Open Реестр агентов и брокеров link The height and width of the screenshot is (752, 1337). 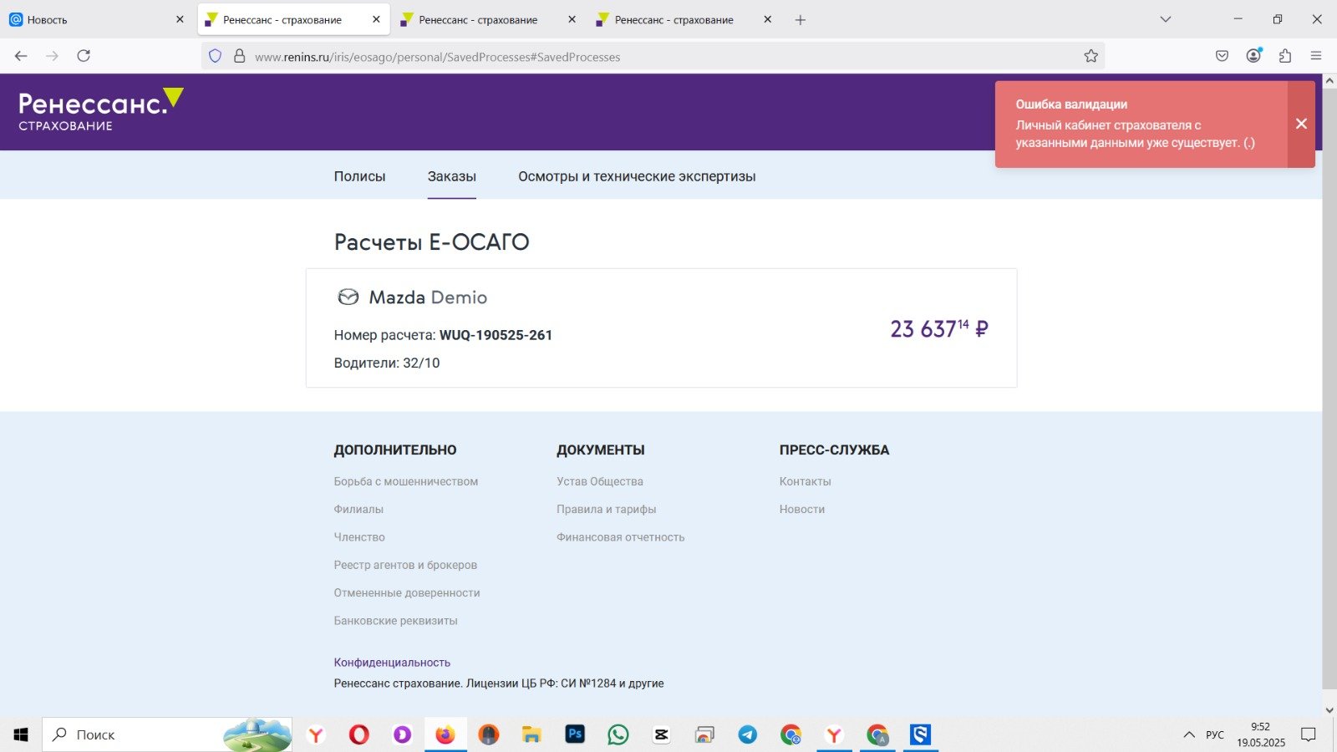point(405,565)
